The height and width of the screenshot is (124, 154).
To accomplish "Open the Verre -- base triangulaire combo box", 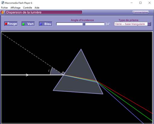I will click(x=133, y=24).
